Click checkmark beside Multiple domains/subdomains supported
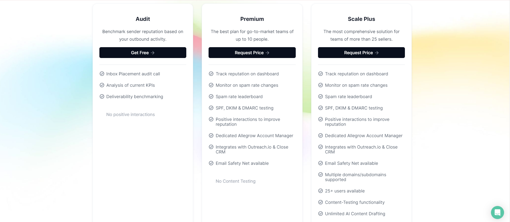This screenshot has height=222, width=510. [320, 175]
